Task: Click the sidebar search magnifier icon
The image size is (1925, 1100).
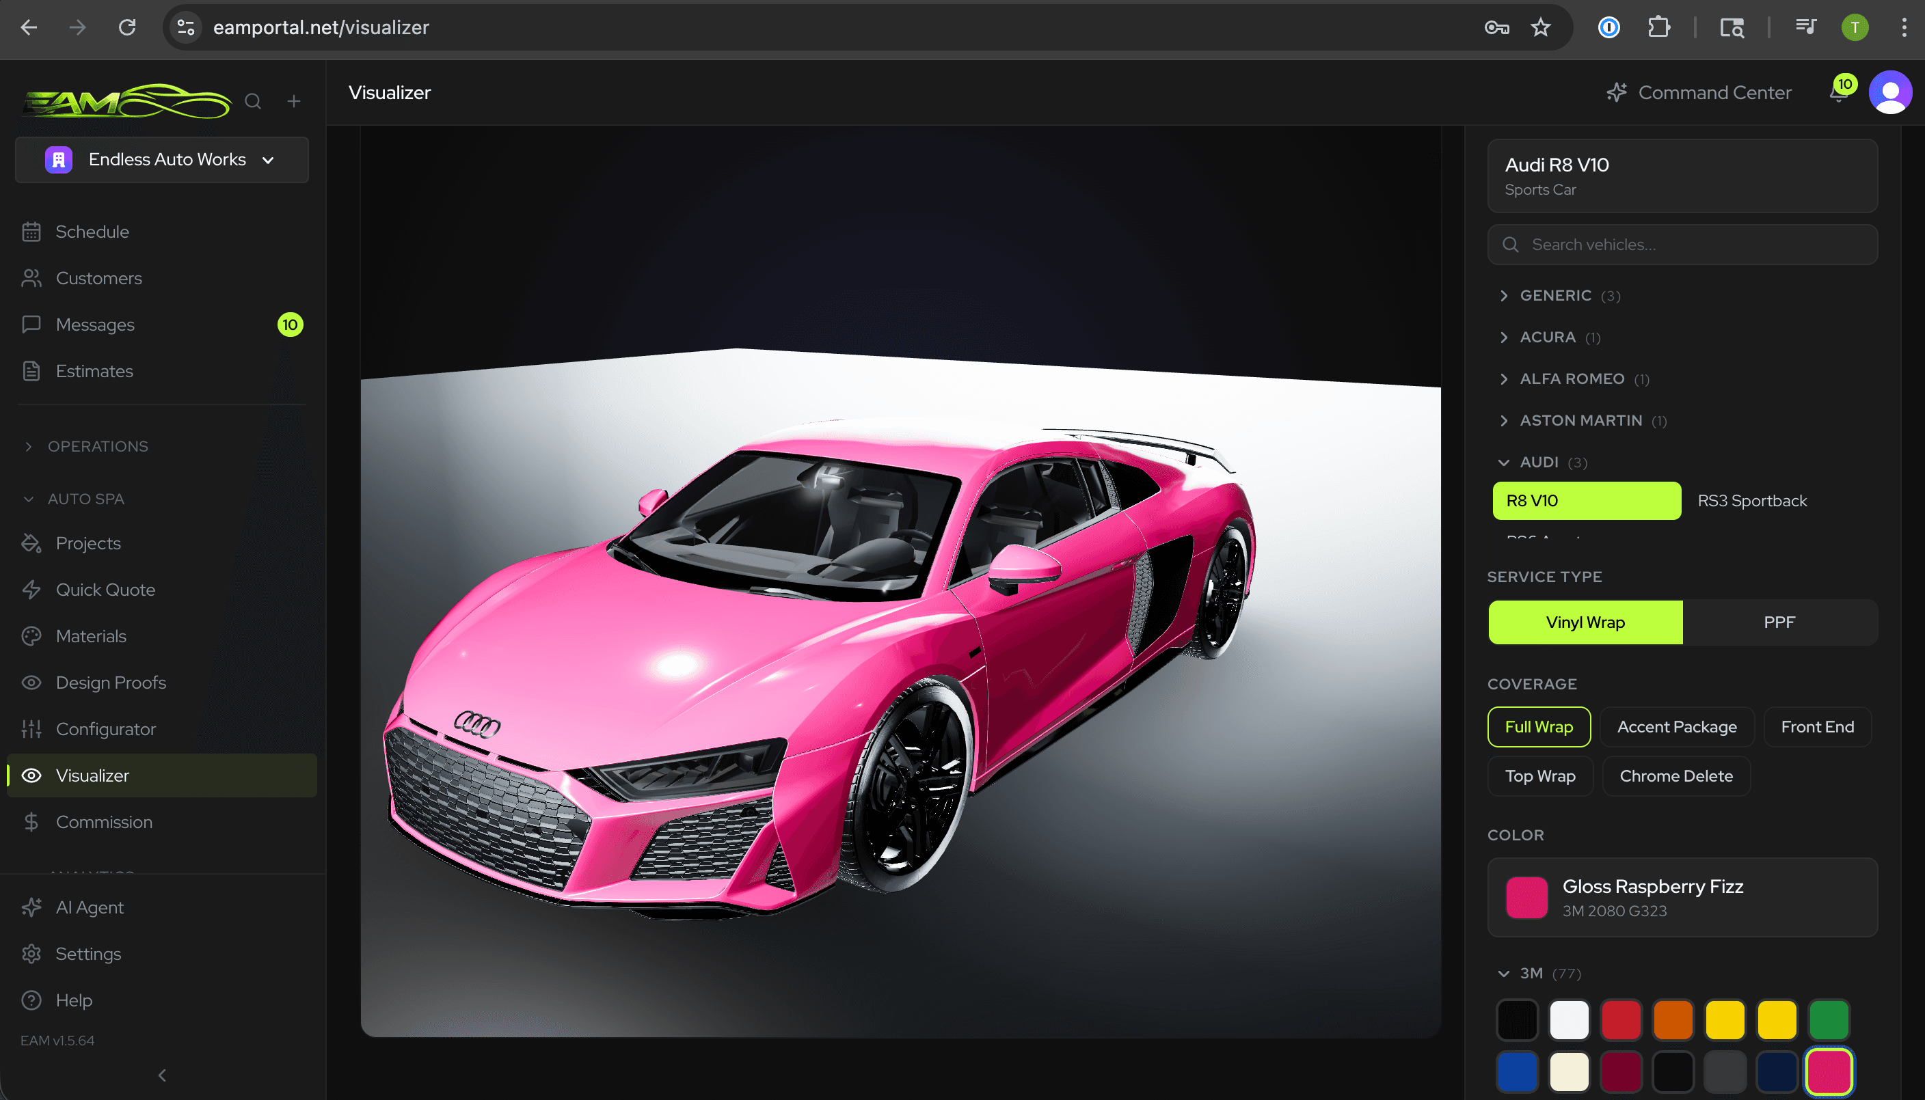Action: 253,101
